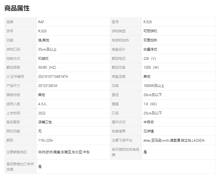The image size is (220, 177).
Task: Click the 操作方式 label
Action: (x=118, y=122)
